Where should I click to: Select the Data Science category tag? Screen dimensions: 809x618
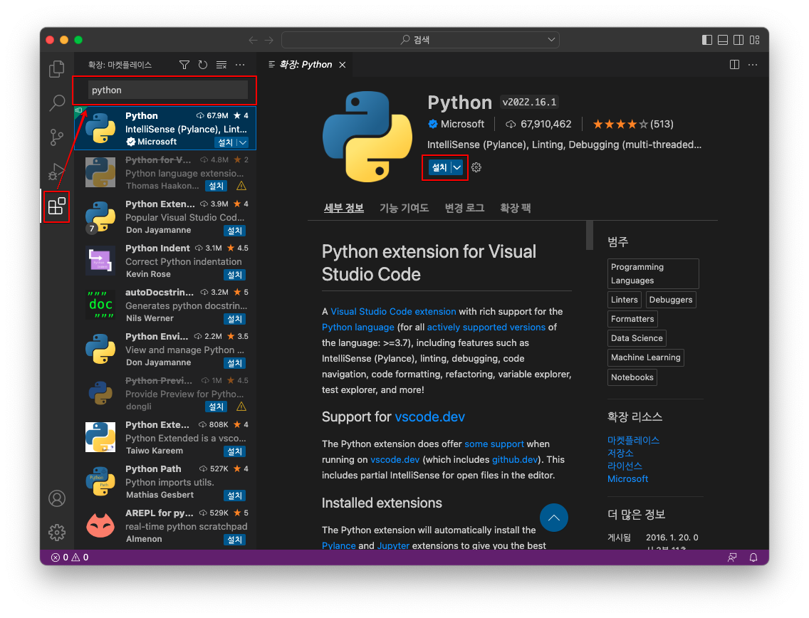pos(637,338)
